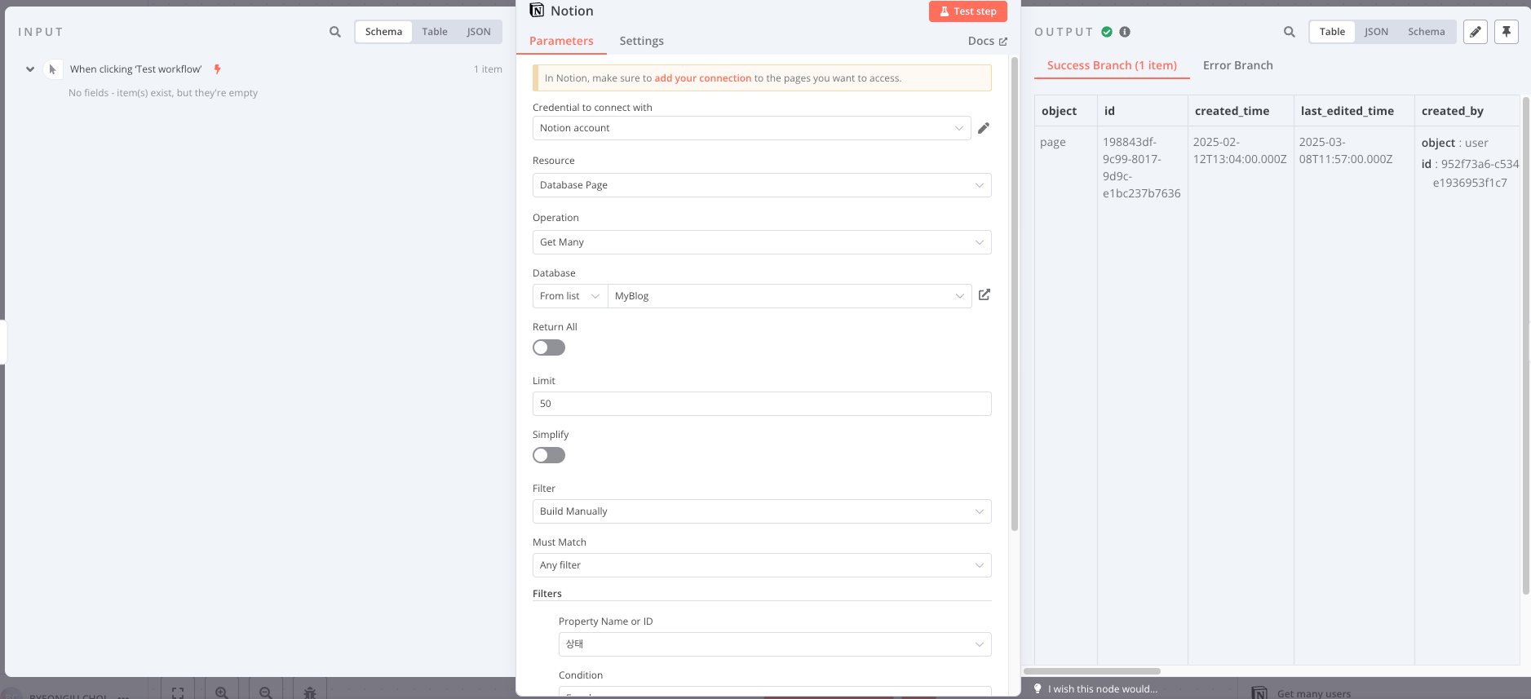Click the Limit input field containing 50

pos(762,404)
